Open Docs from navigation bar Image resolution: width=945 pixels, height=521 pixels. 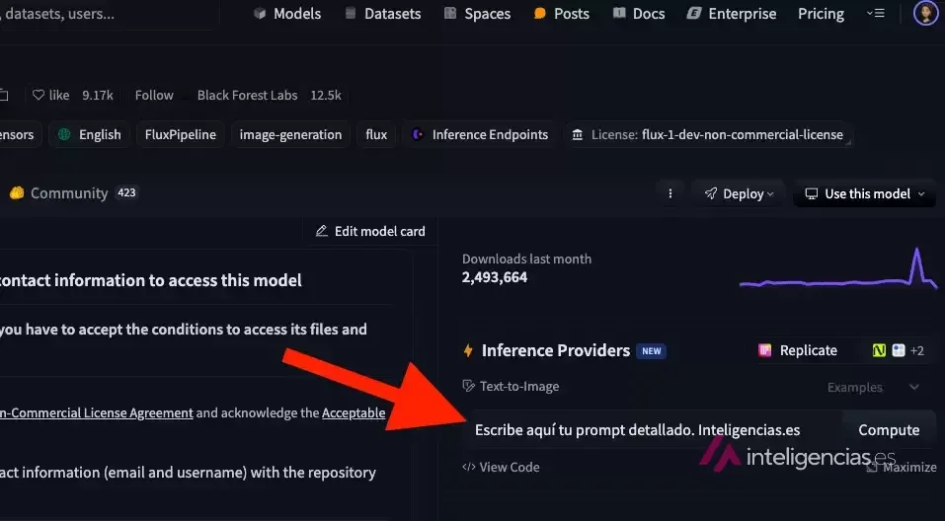[638, 13]
